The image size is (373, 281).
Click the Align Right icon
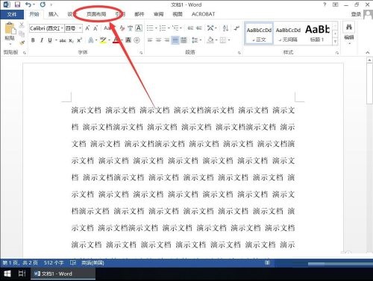click(166, 40)
